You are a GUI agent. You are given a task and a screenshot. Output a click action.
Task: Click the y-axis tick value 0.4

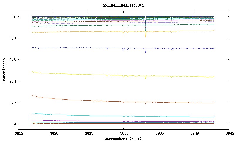pyautogui.click(x=13, y=81)
